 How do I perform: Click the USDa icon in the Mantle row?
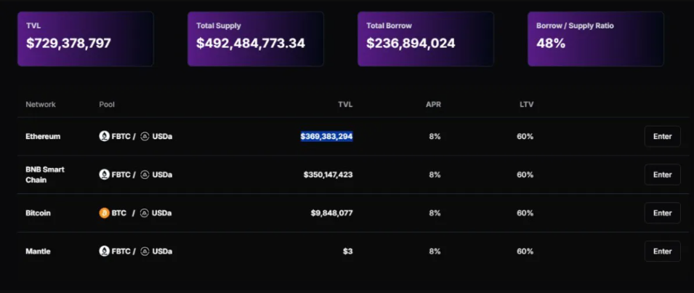[145, 252]
